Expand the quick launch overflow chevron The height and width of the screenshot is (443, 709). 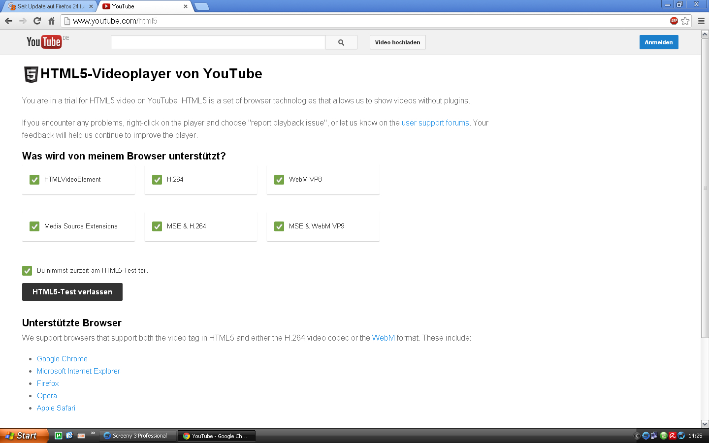click(93, 434)
